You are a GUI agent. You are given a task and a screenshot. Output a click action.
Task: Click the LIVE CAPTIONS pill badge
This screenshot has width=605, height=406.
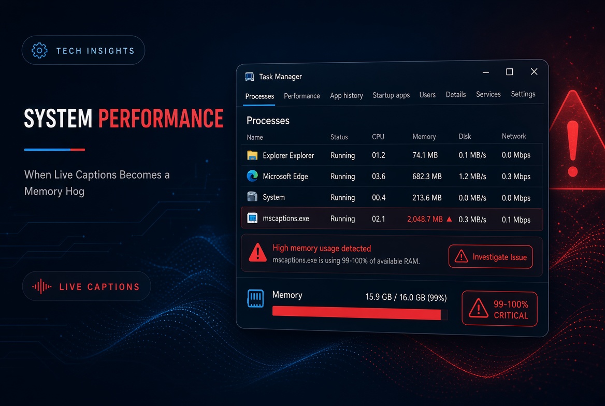coord(87,286)
